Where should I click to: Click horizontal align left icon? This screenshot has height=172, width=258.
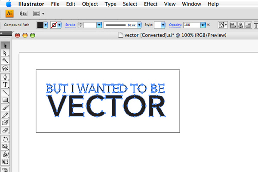click(233, 25)
